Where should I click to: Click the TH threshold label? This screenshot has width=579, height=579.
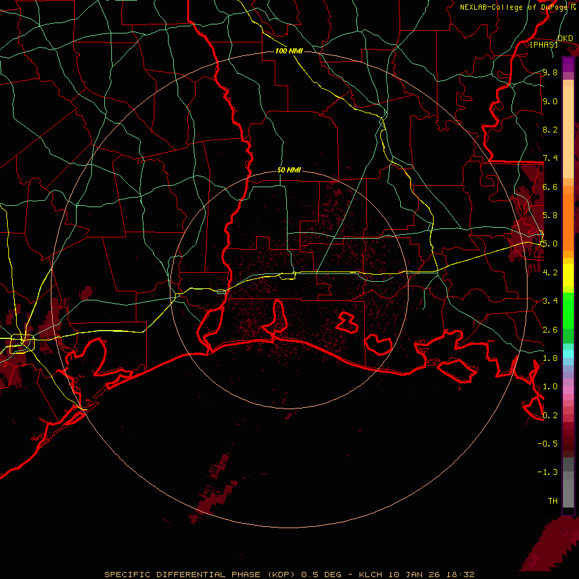(553, 501)
